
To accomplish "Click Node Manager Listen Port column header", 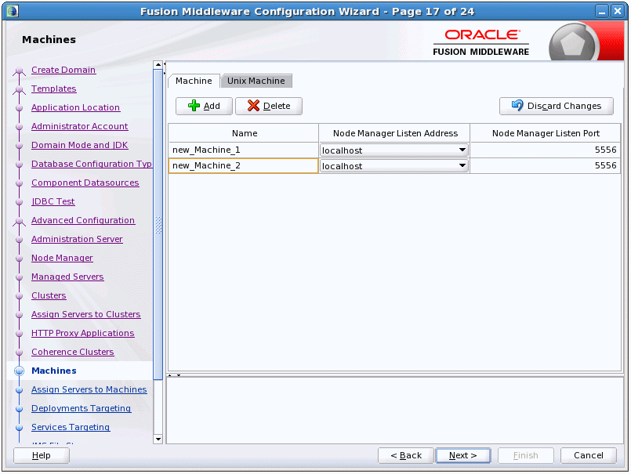I will tap(546, 133).
